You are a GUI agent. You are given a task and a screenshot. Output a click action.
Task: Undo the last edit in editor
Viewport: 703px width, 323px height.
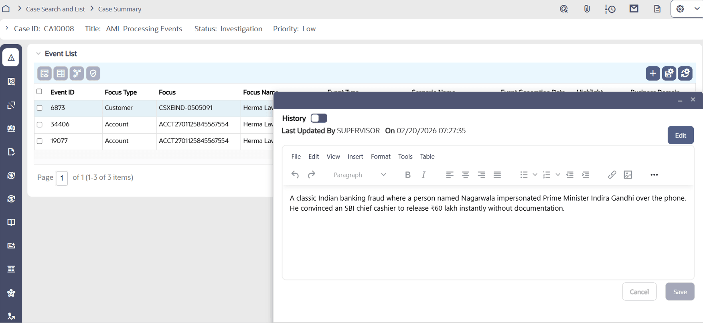[295, 175]
